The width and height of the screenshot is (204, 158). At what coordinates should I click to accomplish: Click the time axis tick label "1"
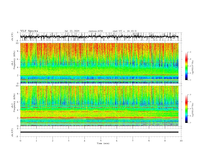36,141
